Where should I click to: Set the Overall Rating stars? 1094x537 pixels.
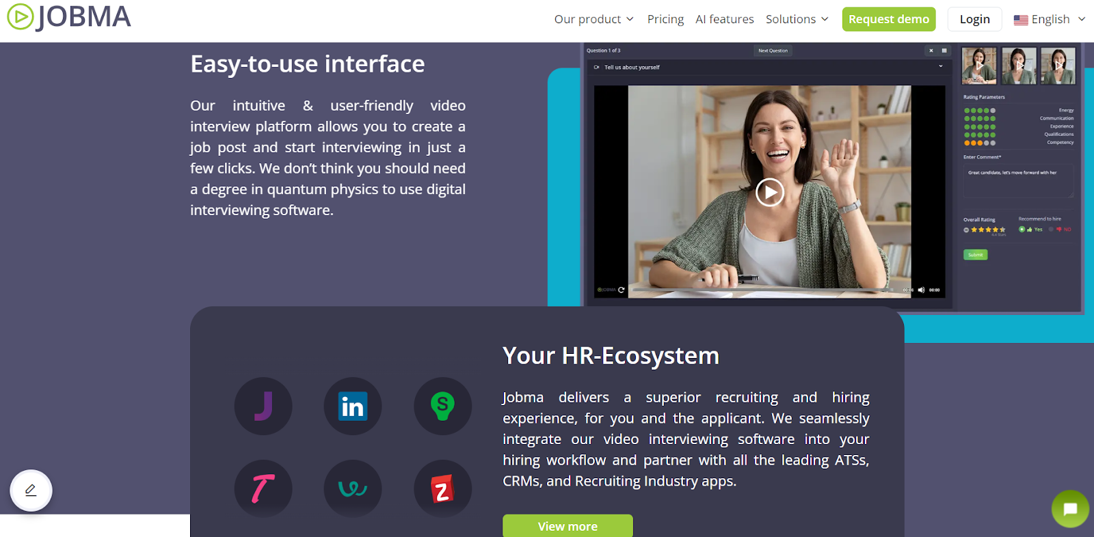click(988, 230)
